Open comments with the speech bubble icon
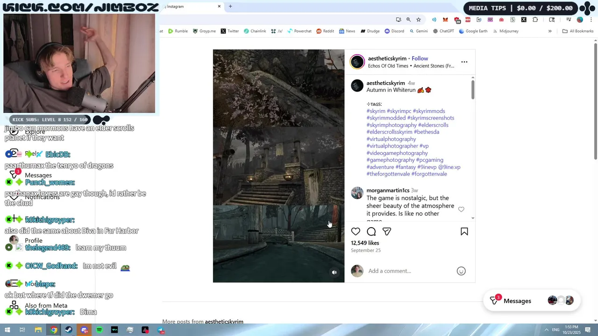Screen dimensions: 598x336 [371, 231]
